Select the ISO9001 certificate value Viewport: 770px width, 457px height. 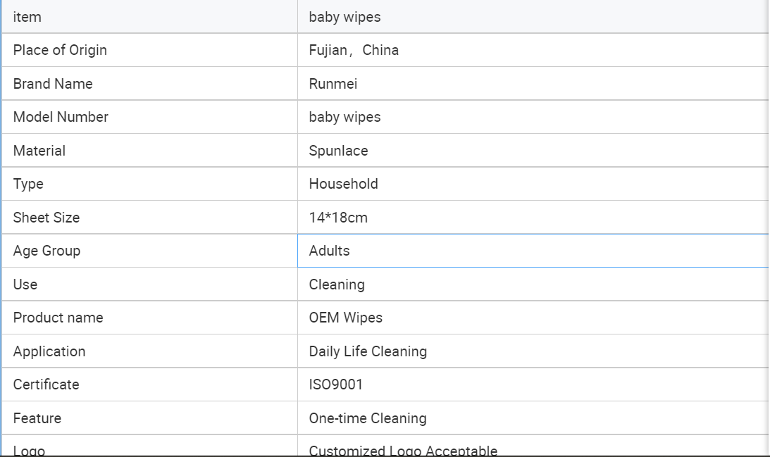coord(336,384)
